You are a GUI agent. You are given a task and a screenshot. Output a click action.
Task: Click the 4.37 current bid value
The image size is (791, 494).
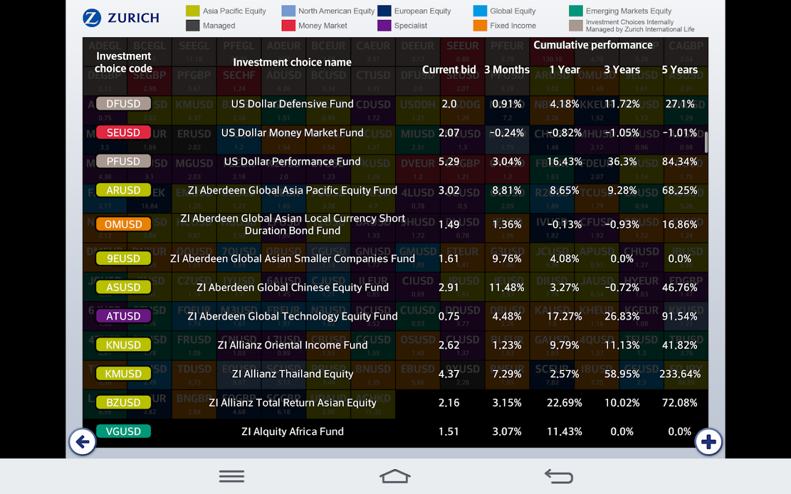click(x=449, y=374)
